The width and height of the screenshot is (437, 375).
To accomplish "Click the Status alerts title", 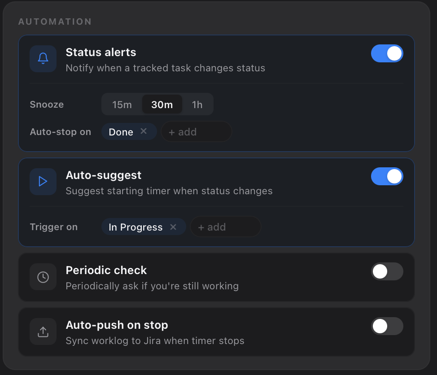I will coord(101,52).
